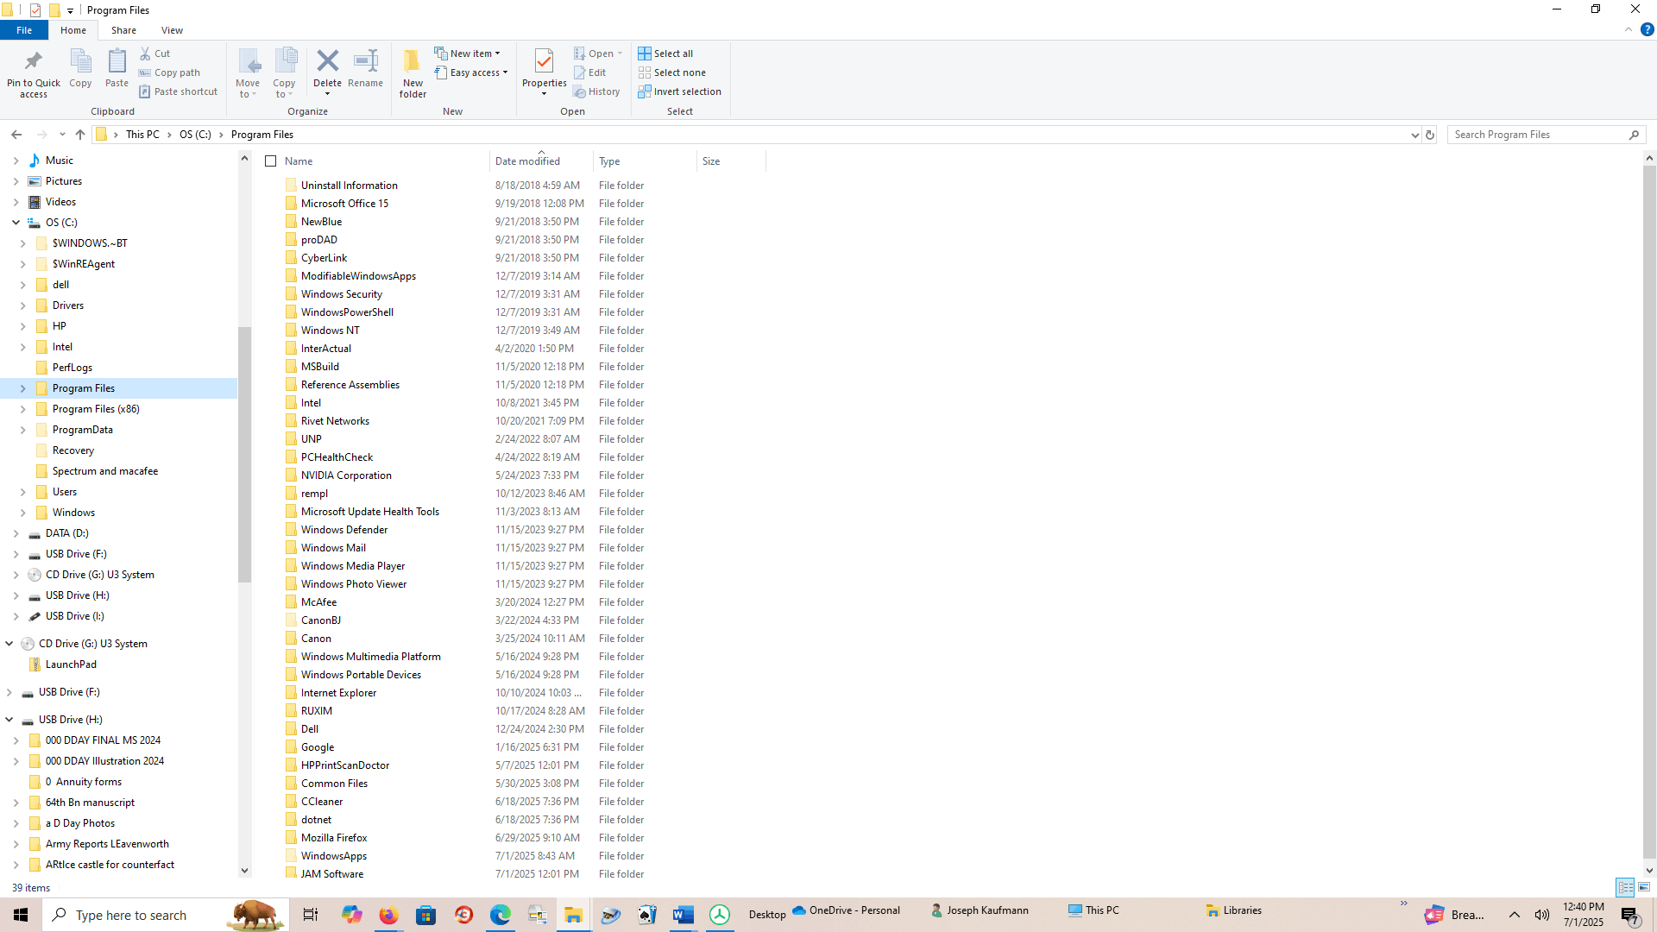Click the Copy ribbon icon
This screenshot has height=932, width=1657.
(x=80, y=61)
